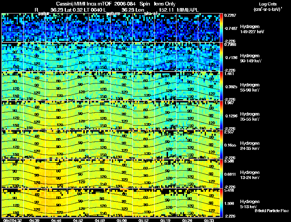Click the color bar beside the 149-227 keV panel
Screen dimensions: 291x222
(x=221, y=28)
